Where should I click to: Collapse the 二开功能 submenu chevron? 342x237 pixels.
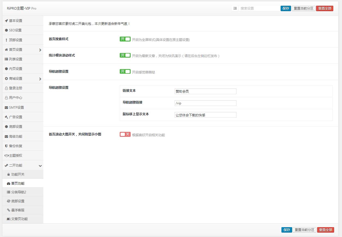click(40, 166)
